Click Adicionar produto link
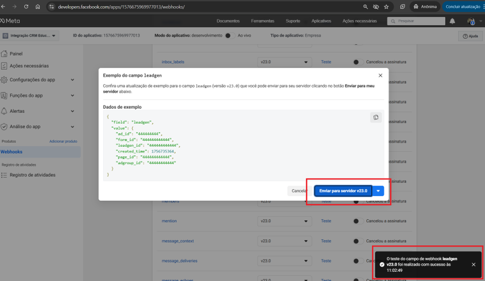 pyautogui.click(x=64, y=141)
